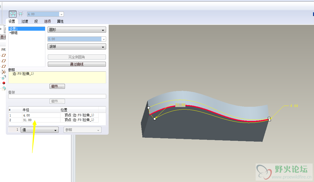
Task: Open the 过渡 tab
Action: [x=25, y=21]
